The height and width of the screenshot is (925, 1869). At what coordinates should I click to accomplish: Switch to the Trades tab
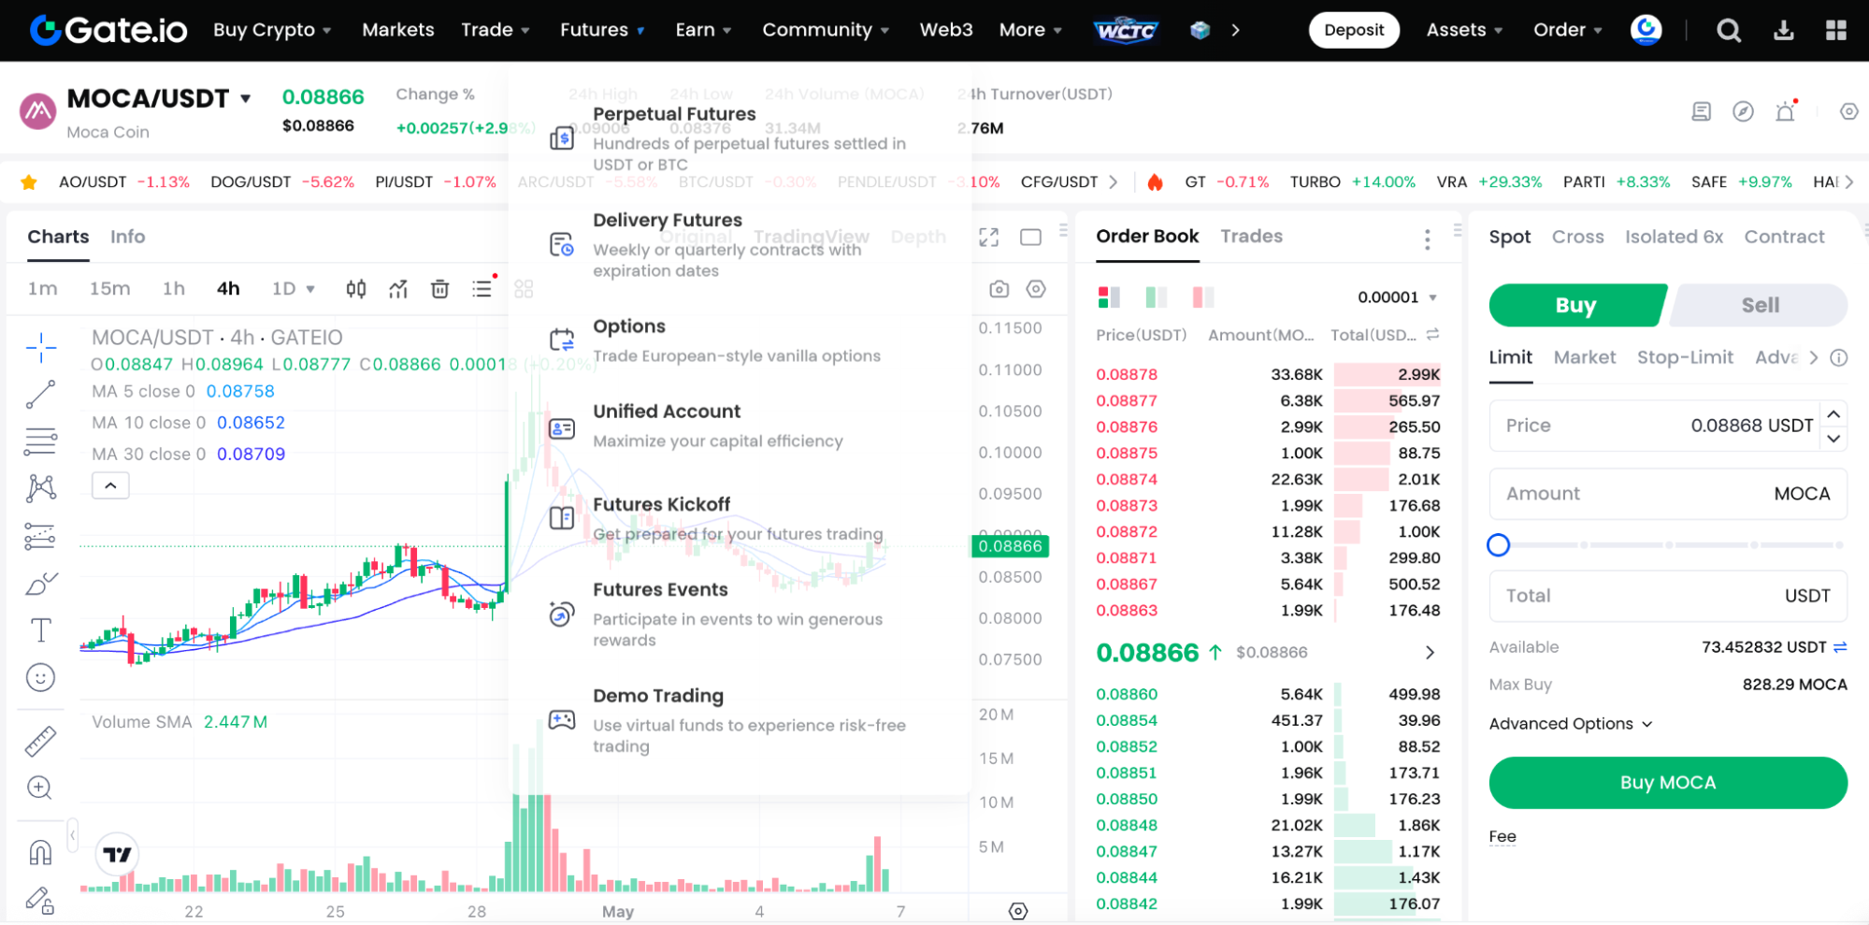(x=1251, y=237)
